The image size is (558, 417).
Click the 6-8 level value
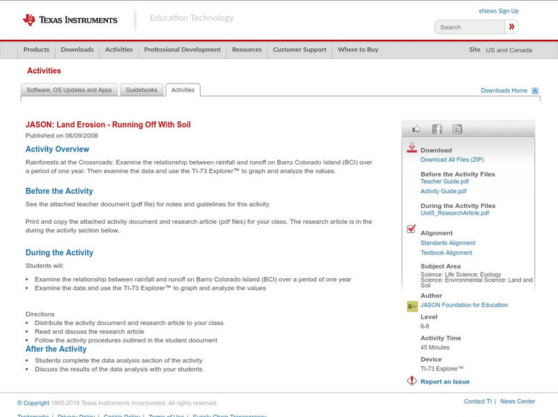[x=425, y=326]
